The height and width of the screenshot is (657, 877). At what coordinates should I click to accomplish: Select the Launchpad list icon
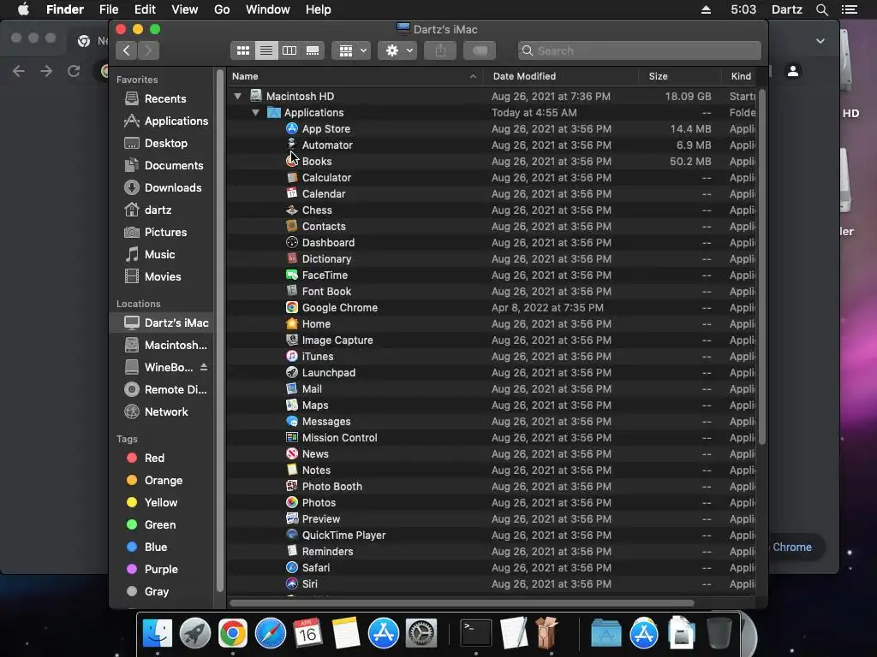point(291,373)
